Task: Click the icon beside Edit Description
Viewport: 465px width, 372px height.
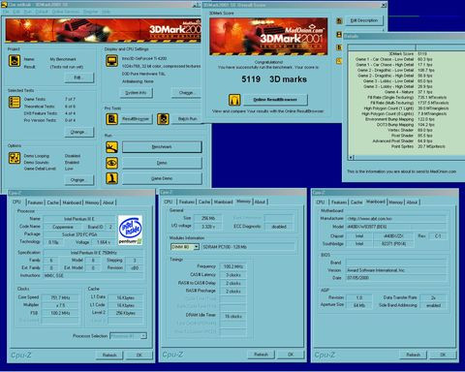Action: (x=339, y=21)
